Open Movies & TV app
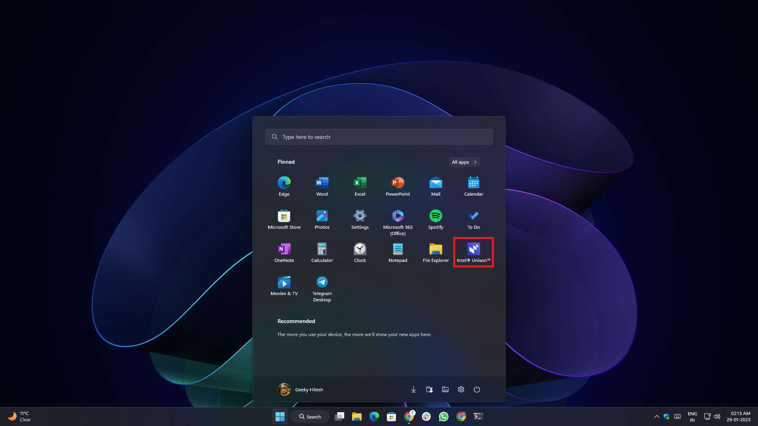758x426 pixels. [x=284, y=285]
